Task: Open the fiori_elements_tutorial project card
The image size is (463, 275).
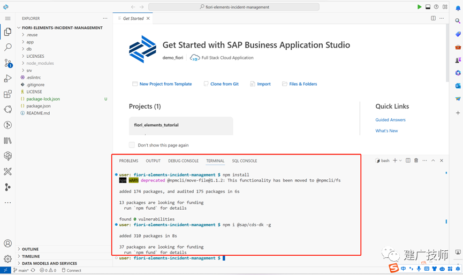Action: (x=181, y=126)
